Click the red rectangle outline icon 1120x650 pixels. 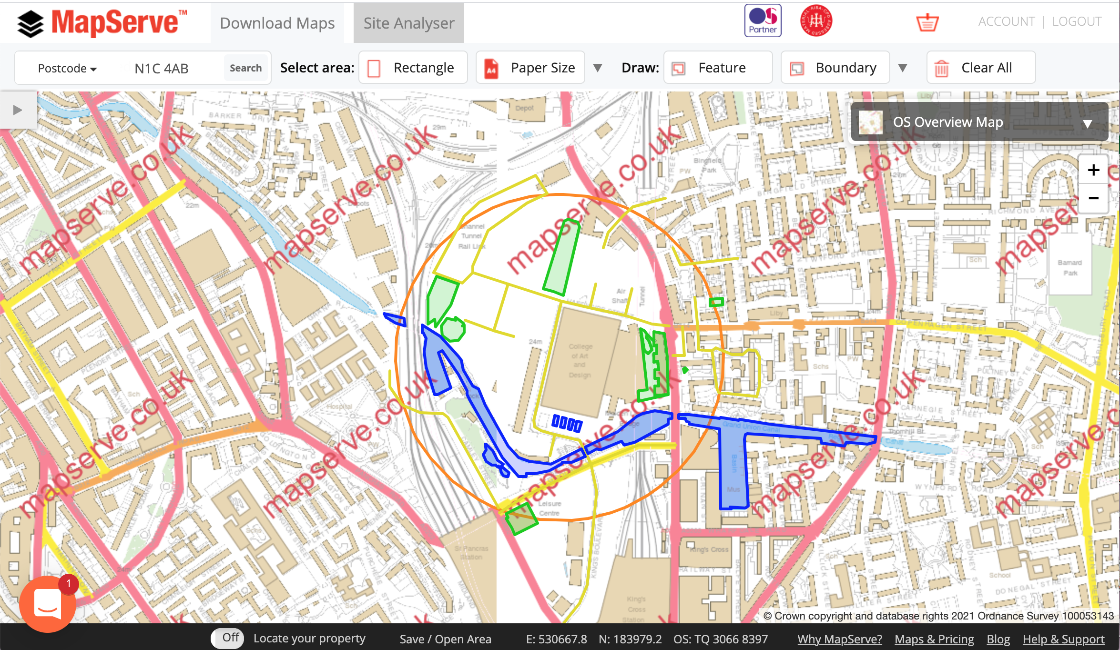coord(374,68)
